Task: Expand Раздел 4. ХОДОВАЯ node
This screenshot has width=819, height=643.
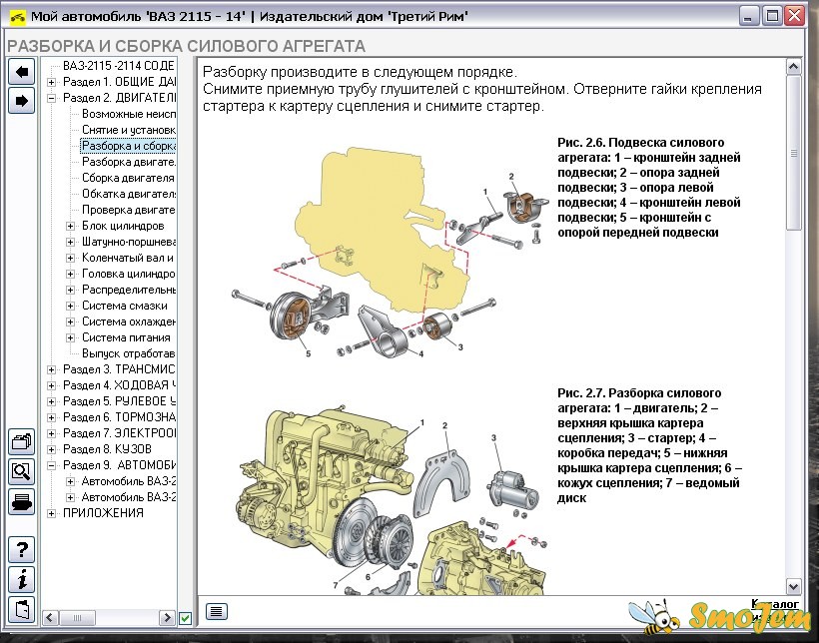Action: (51, 385)
